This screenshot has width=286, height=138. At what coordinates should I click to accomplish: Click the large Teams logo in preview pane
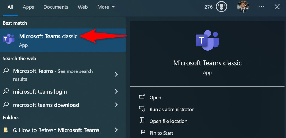pyautogui.click(x=207, y=40)
